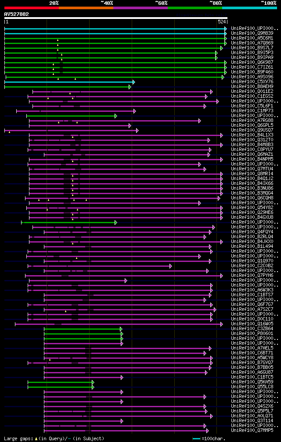Click the green alignment bar for B8AEH9
The width and height of the screenshot is (281, 442).
(x=67, y=87)
